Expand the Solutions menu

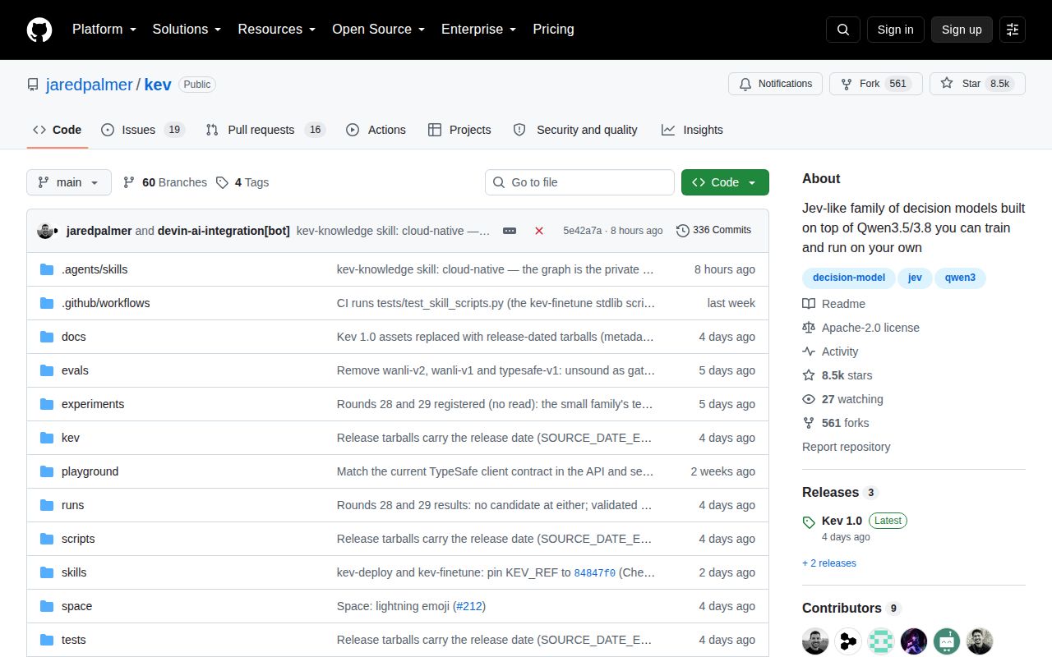point(187,30)
